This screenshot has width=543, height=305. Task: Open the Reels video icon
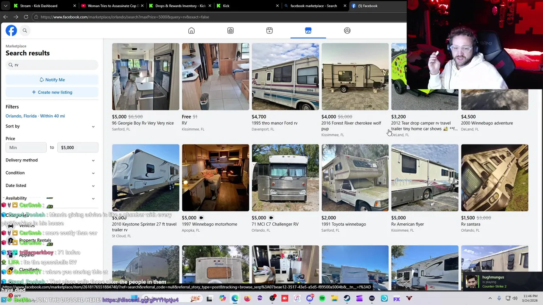(x=269, y=30)
